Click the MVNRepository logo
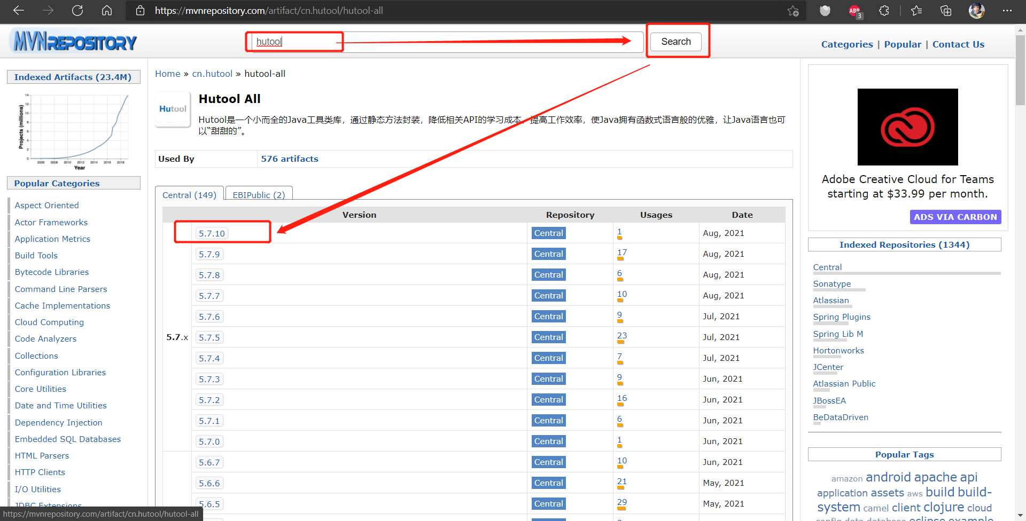 point(75,42)
